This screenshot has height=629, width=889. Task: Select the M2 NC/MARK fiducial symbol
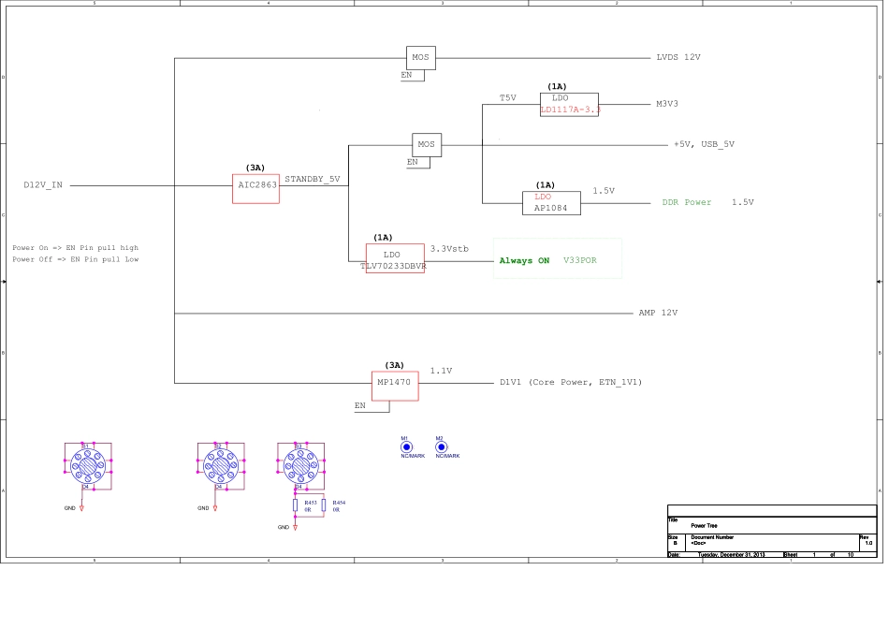coord(441,447)
